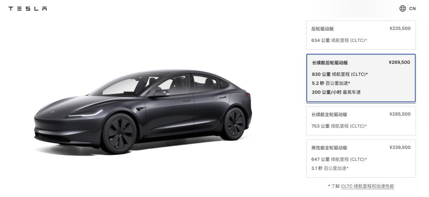Select the 长续航后轮驱动版 trim option

point(361,78)
